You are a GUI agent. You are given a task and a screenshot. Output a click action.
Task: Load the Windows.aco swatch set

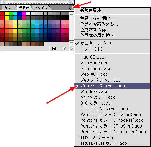click(x=112, y=92)
